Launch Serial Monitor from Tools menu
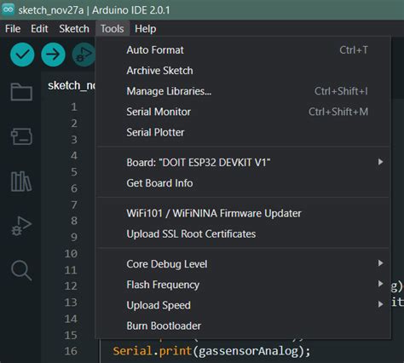The image size is (404, 363). pos(243,112)
